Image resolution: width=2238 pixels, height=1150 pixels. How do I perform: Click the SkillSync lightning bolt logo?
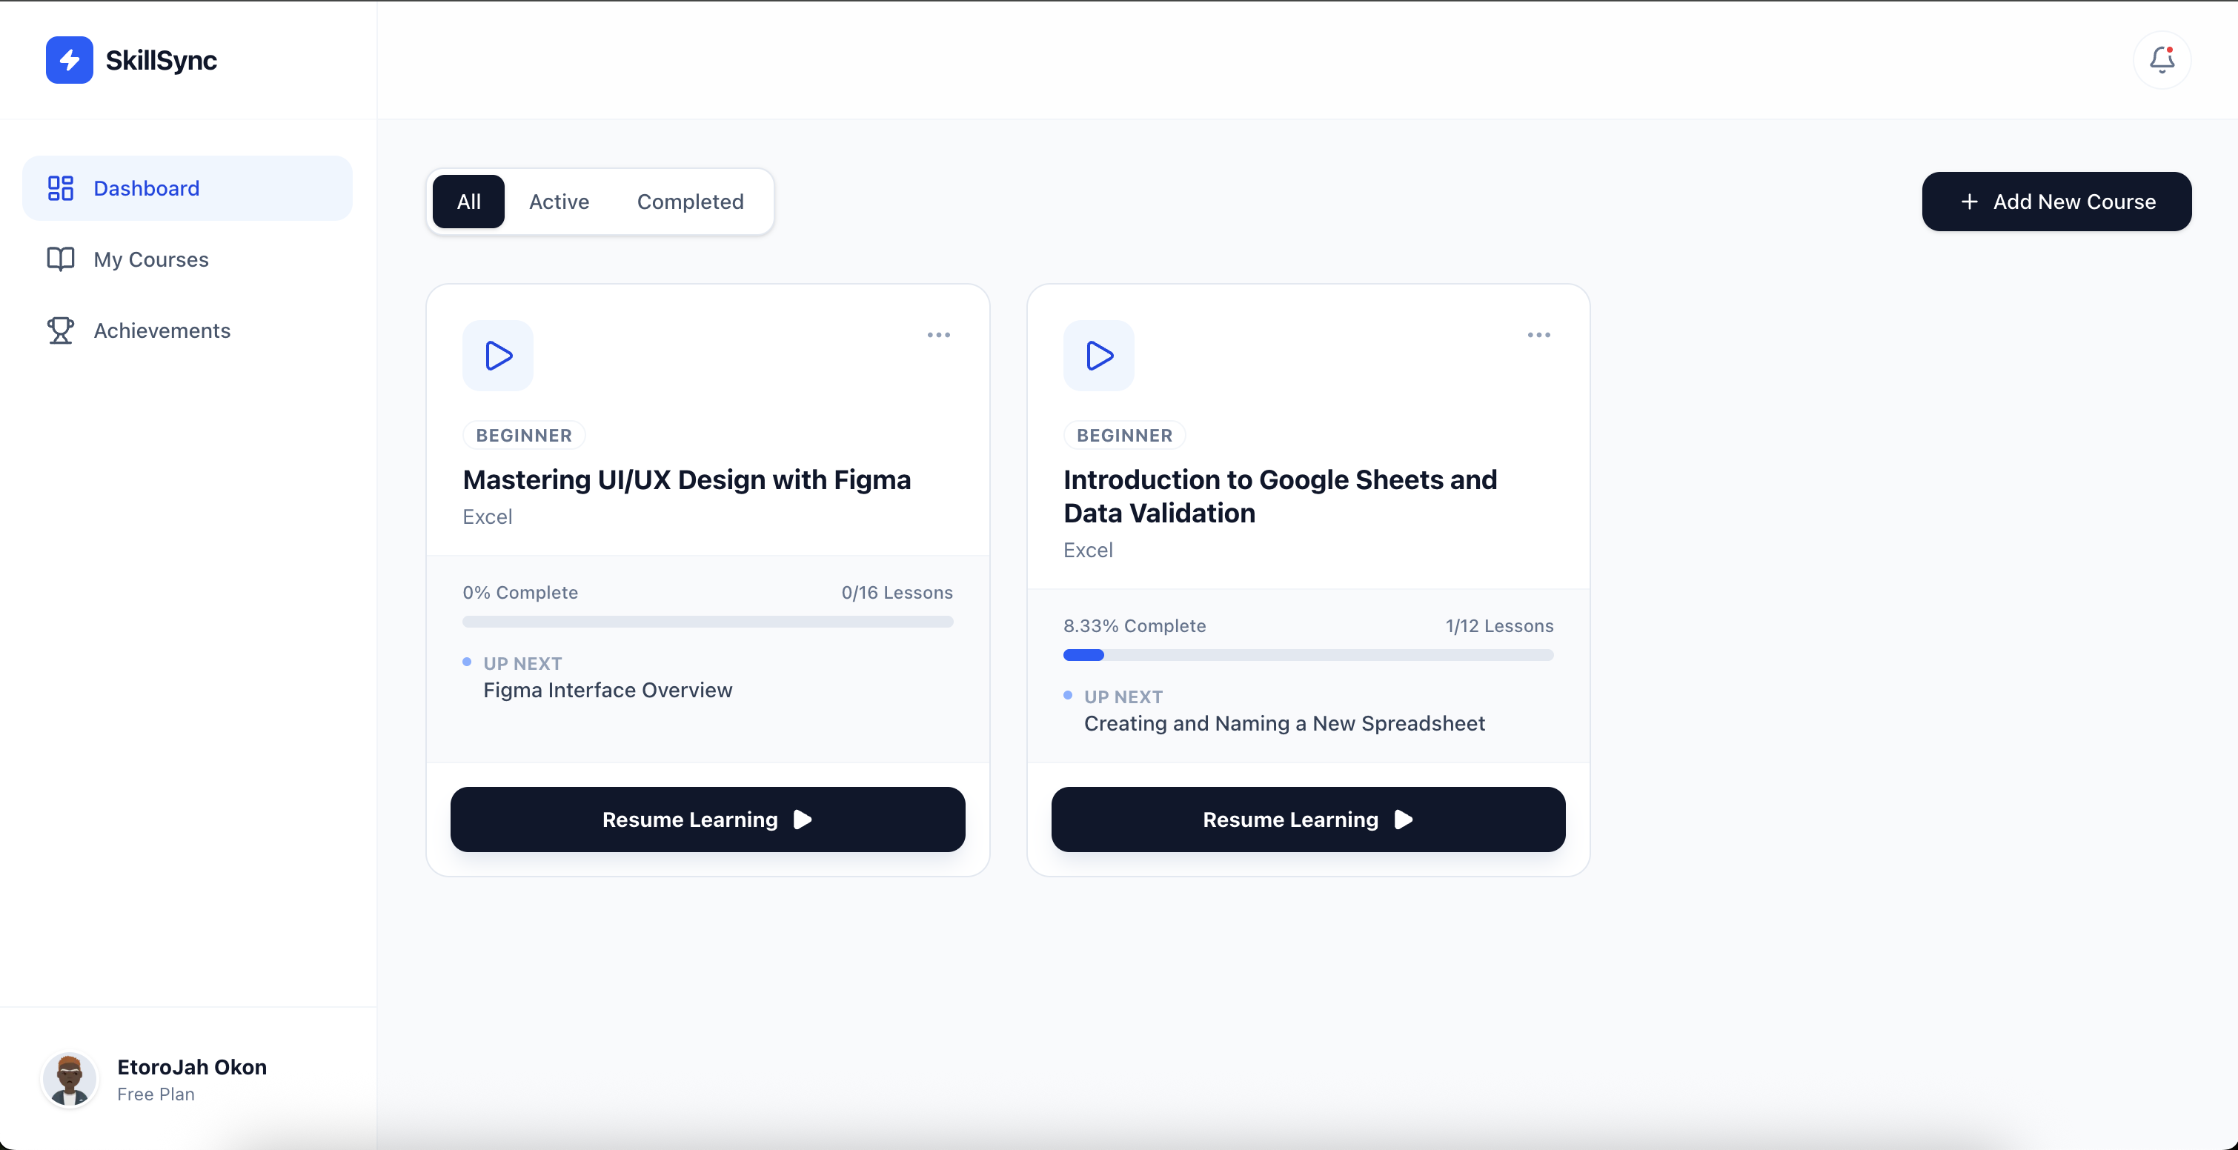70,60
